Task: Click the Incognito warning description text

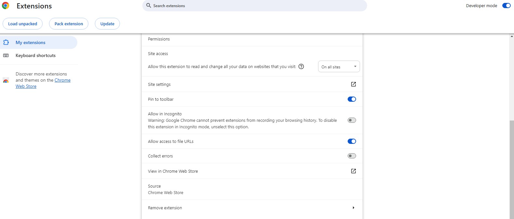Action: coord(242,123)
